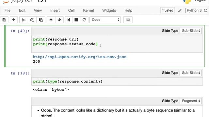Click the Python 3 kernel name

pyautogui.click(x=194, y=10)
